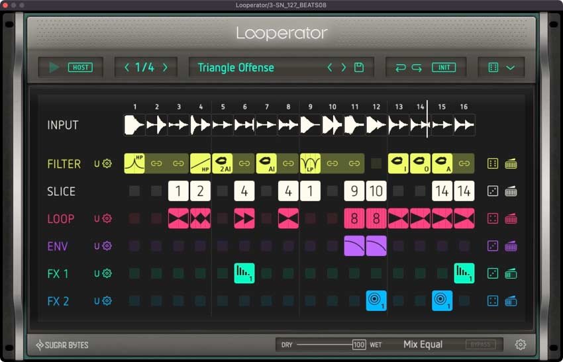Click ENV step 12 purple curve cell
563x362 pixels.
[x=376, y=246]
